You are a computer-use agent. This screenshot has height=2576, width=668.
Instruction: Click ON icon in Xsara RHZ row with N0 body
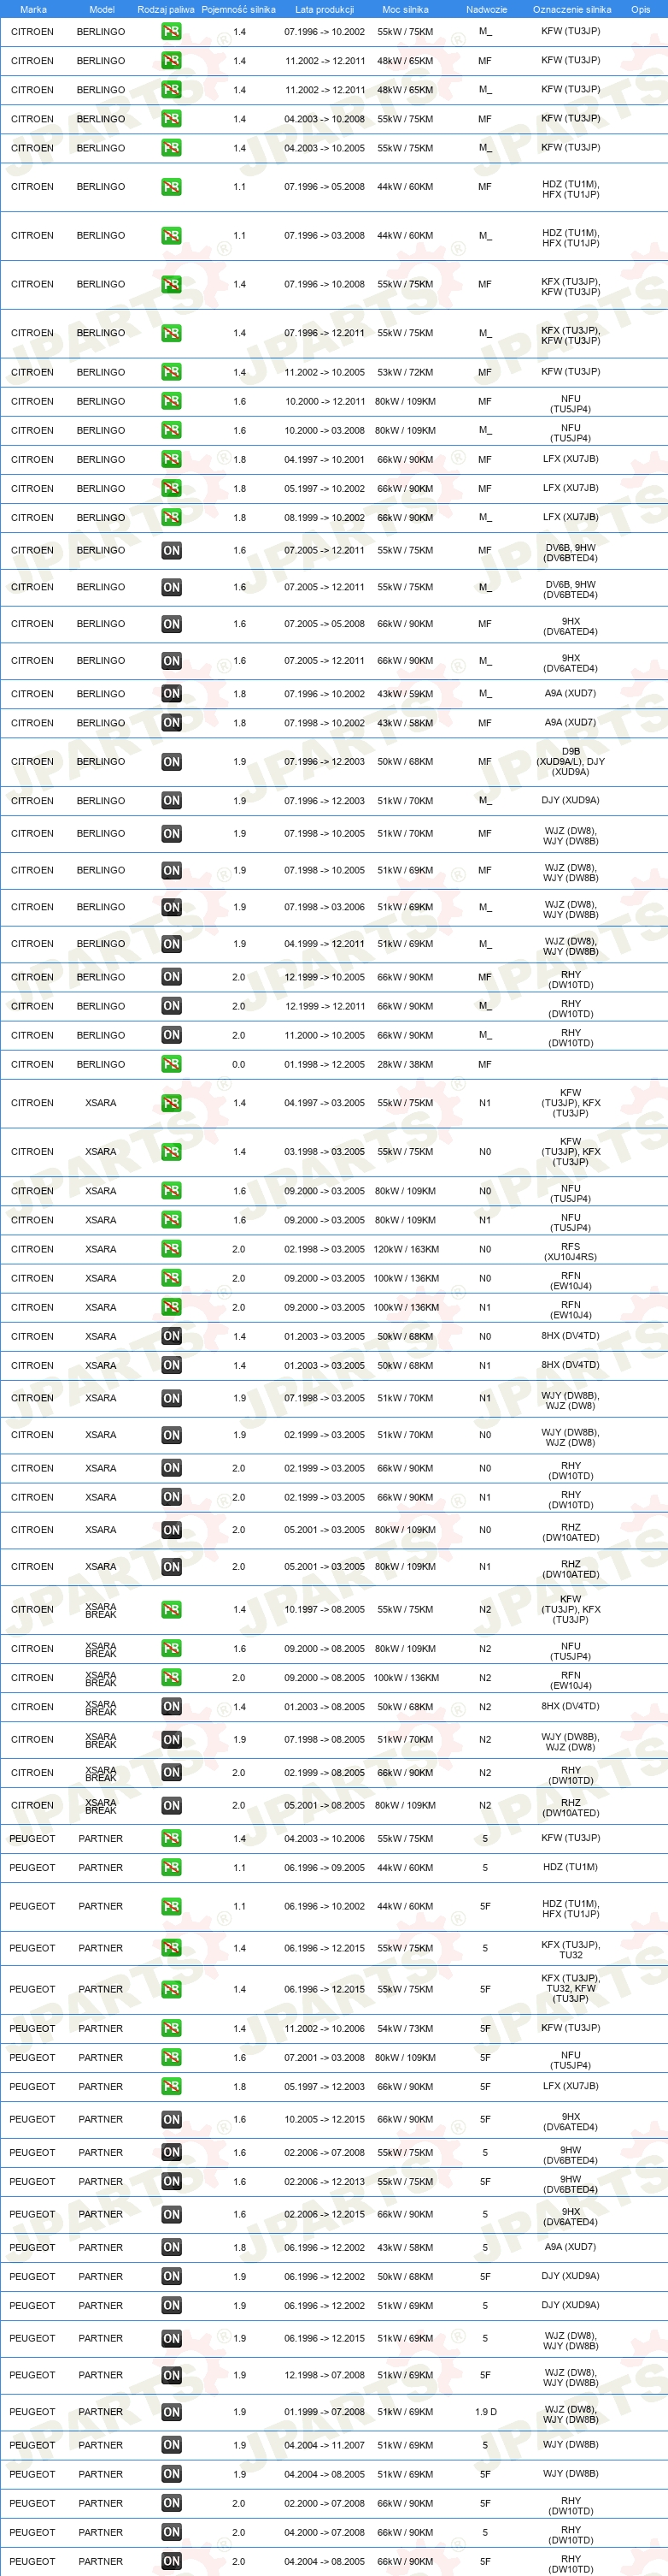172,1530
